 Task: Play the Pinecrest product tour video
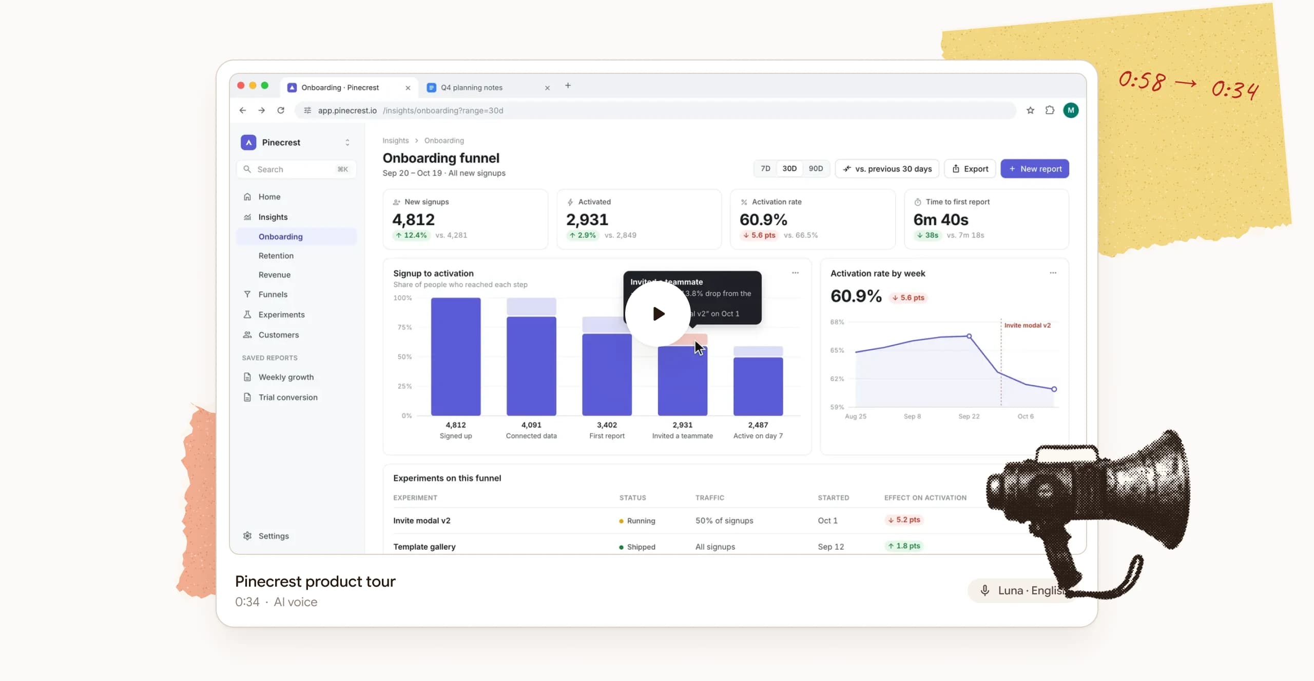coord(658,313)
